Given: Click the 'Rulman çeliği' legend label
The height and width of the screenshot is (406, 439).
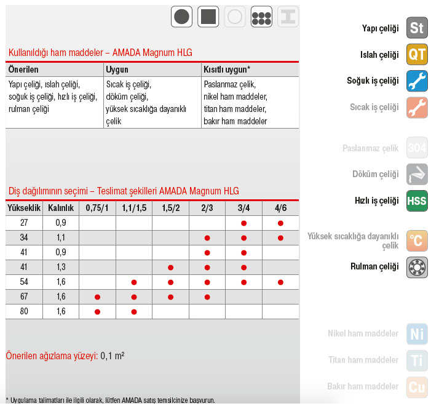Looking at the screenshot, I should tap(374, 267).
